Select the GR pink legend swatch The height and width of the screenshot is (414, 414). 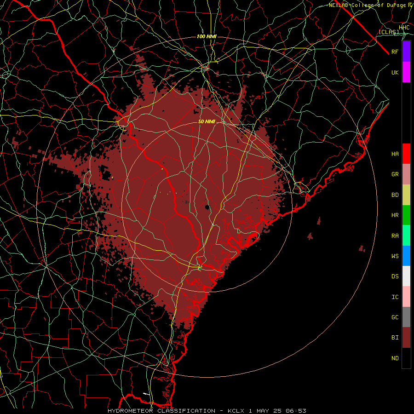point(406,174)
